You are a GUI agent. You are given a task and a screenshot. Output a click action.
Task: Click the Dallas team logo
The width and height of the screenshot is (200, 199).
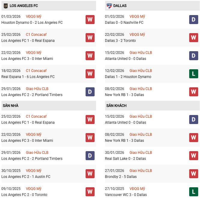click(x=109, y=6)
